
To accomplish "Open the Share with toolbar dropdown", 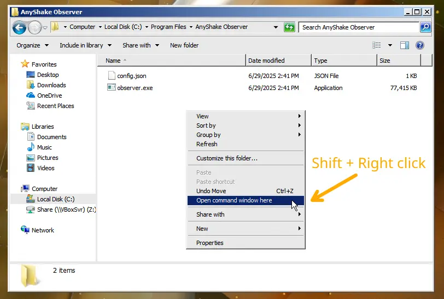I will 141,45.
